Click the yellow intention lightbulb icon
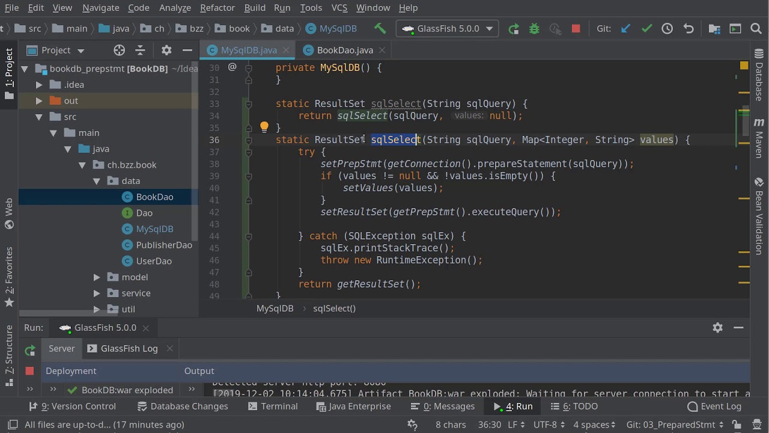Viewport: 769px width, 433px height. point(264,127)
